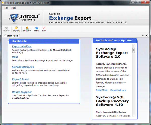Open the Help menu in menu bar
Screen dimensions: 151x125
pyautogui.click(x=14, y=8)
